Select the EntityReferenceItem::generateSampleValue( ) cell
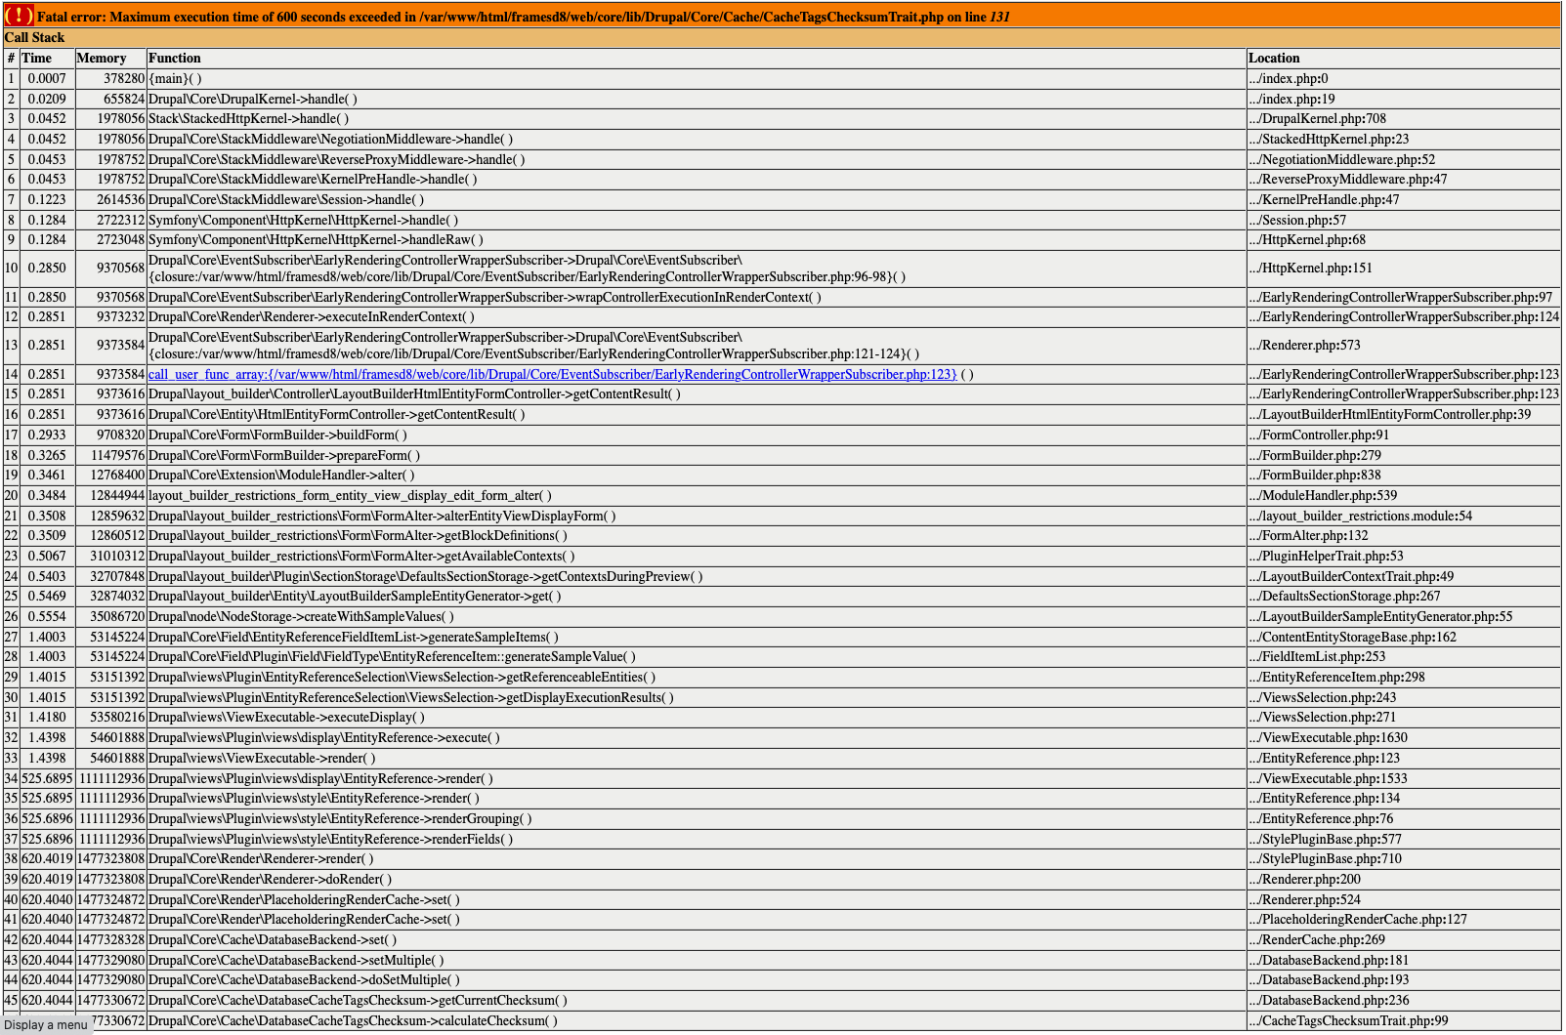1566x1035 pixels. tap(697, 657)
